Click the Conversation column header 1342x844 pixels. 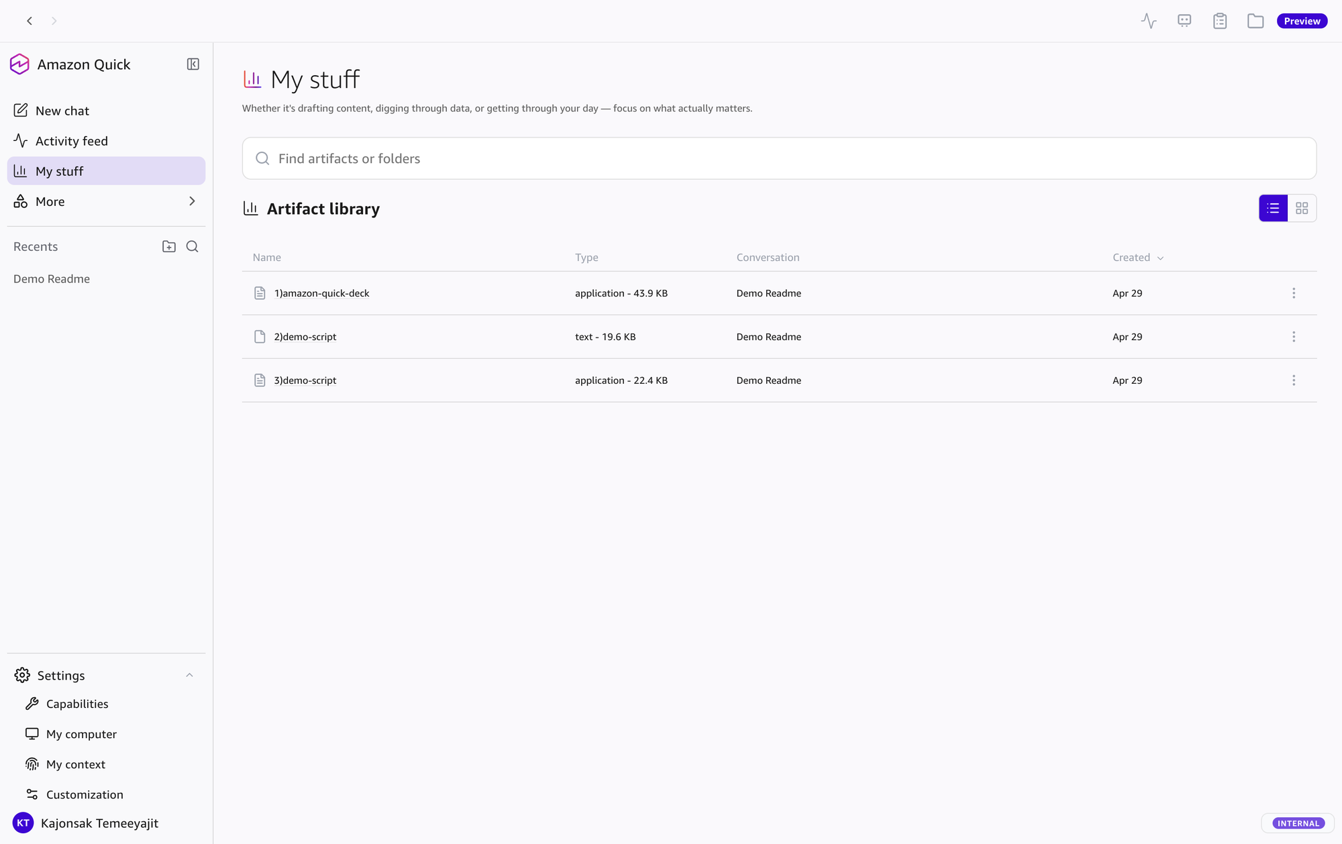pyautogui.click(x=768, y=258)
